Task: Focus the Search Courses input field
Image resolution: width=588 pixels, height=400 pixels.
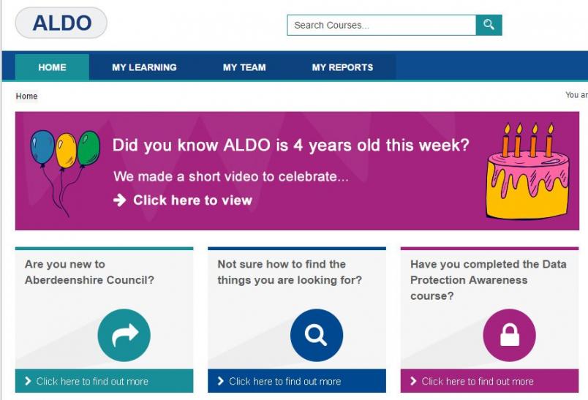Action: click(x=381, y=25)
